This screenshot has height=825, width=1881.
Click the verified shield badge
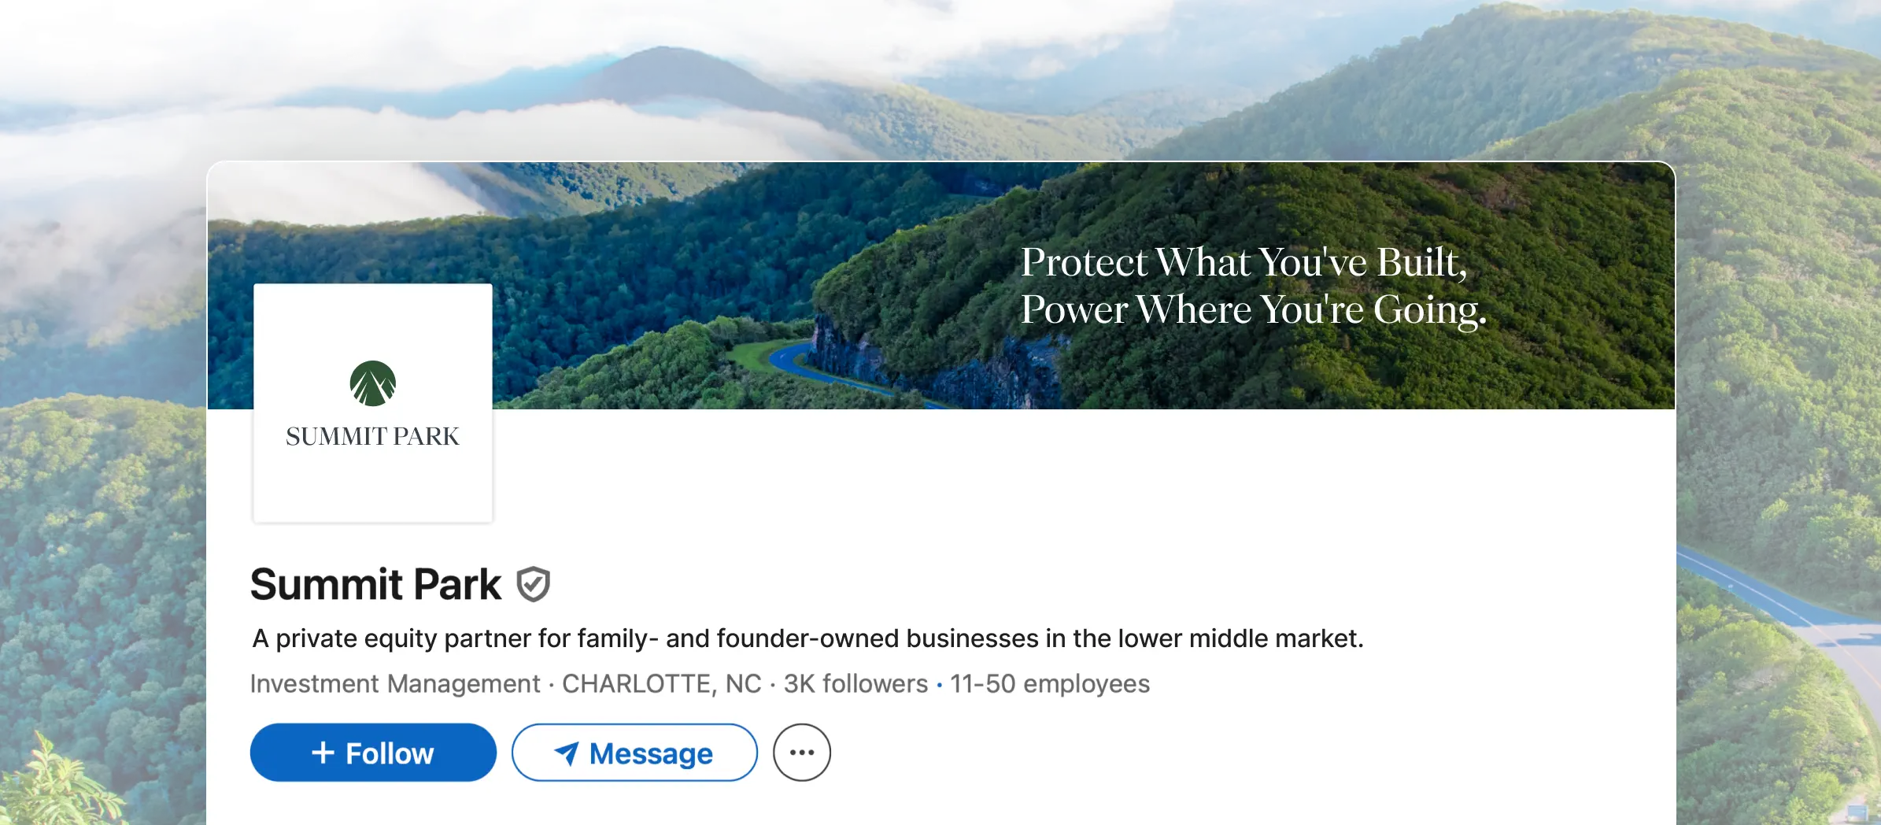pos(533,584)
